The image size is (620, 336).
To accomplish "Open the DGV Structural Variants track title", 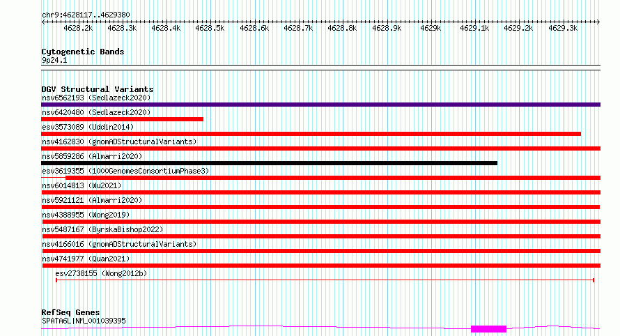I will coord(98,89).
